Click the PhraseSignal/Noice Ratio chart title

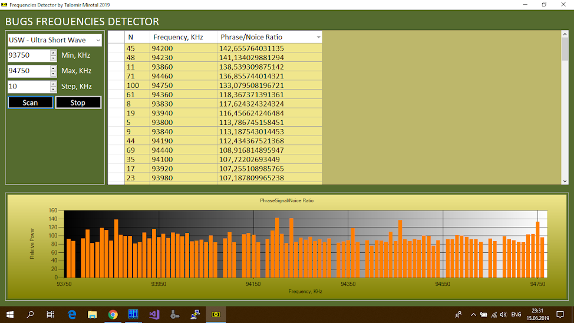pyautogui.click(x=286, y=200)
